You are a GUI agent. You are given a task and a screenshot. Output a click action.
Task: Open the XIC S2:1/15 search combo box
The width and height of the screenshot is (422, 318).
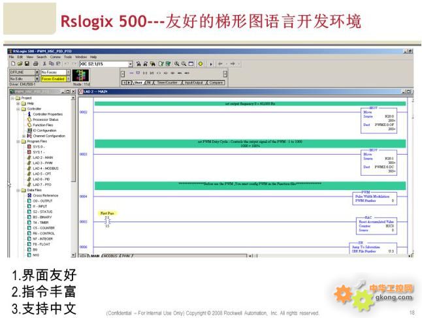[131, 64]
